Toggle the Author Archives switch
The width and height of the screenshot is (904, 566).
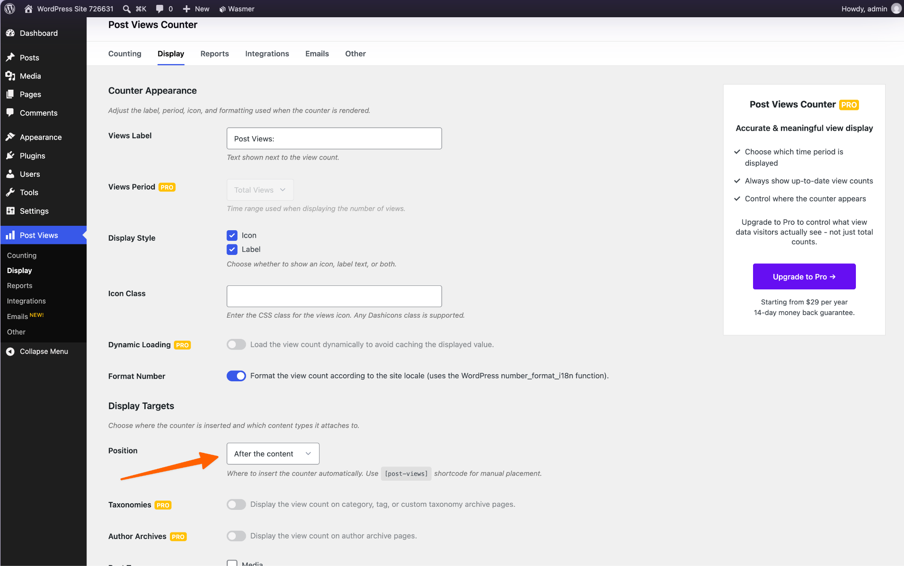[x=236, y=536]
